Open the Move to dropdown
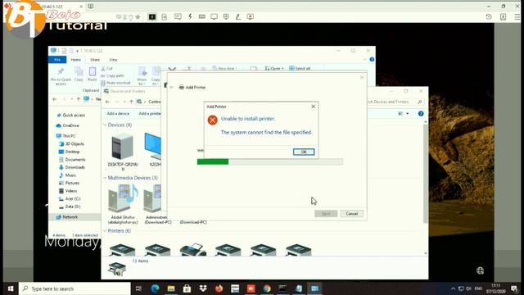The image size is (524, 295). pos(142,76)
